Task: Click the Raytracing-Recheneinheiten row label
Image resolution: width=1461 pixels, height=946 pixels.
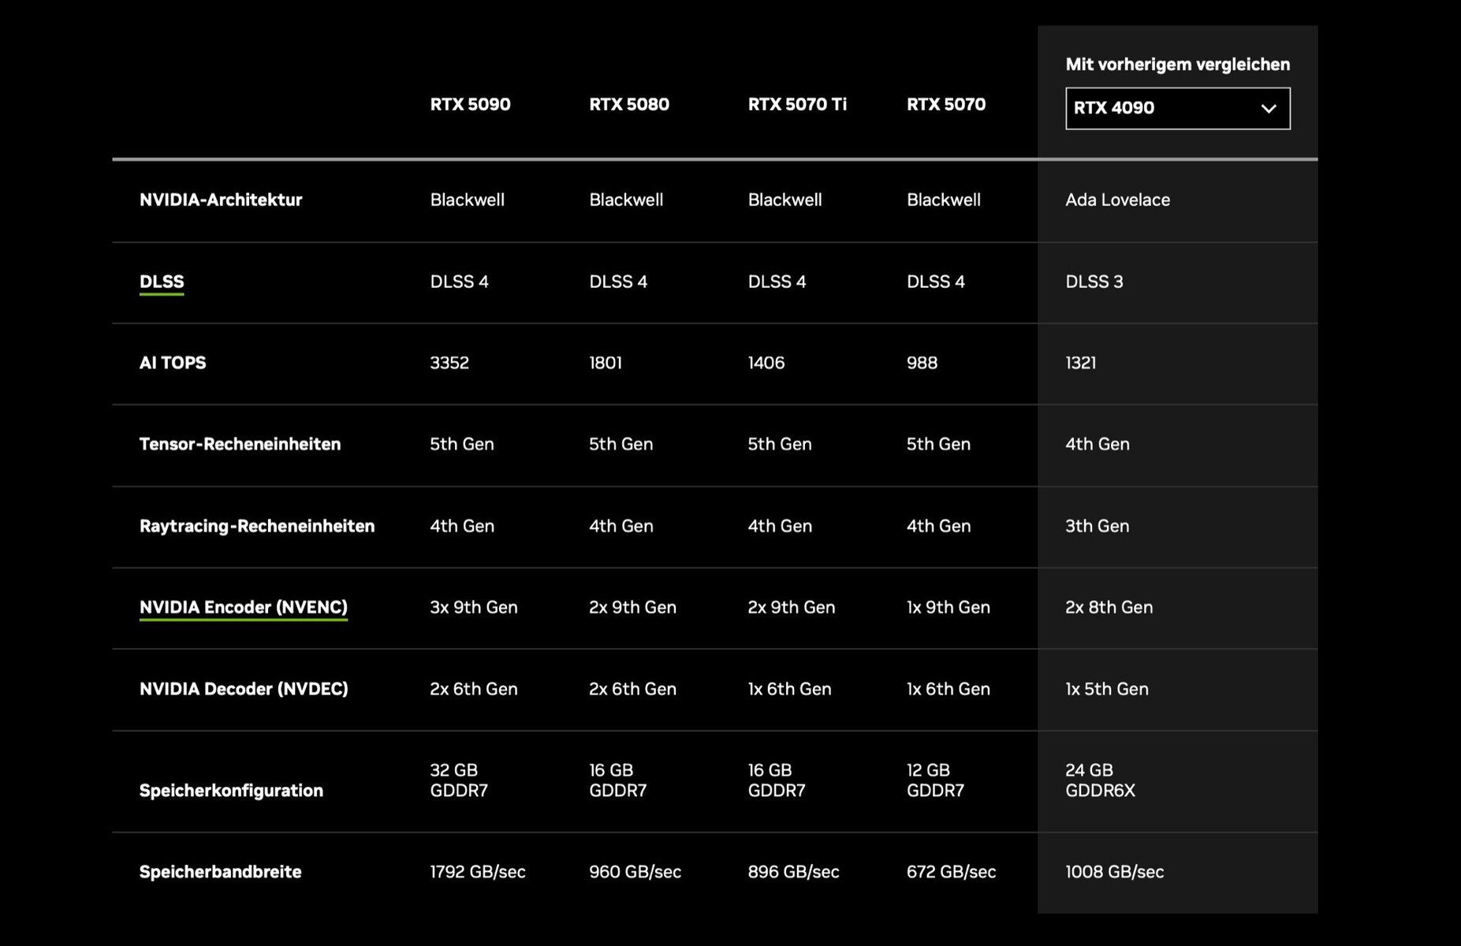Action: [x=257, y=526]
